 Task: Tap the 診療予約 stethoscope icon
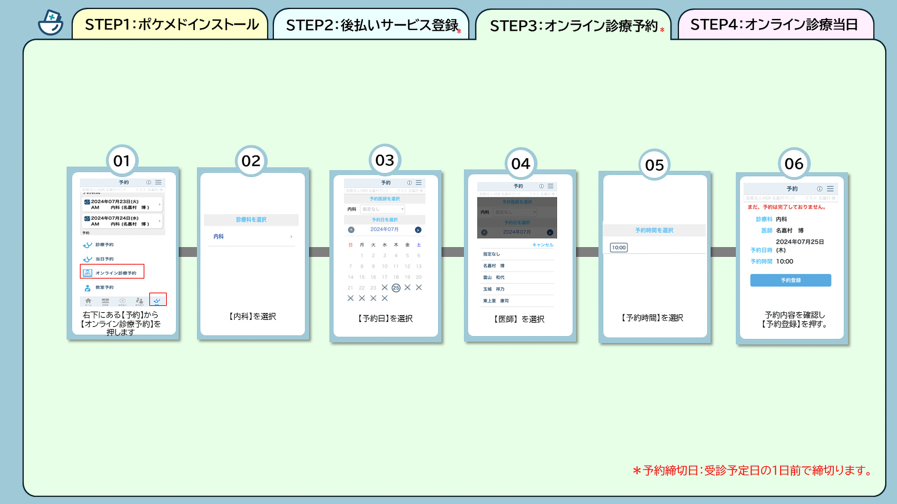87,245
